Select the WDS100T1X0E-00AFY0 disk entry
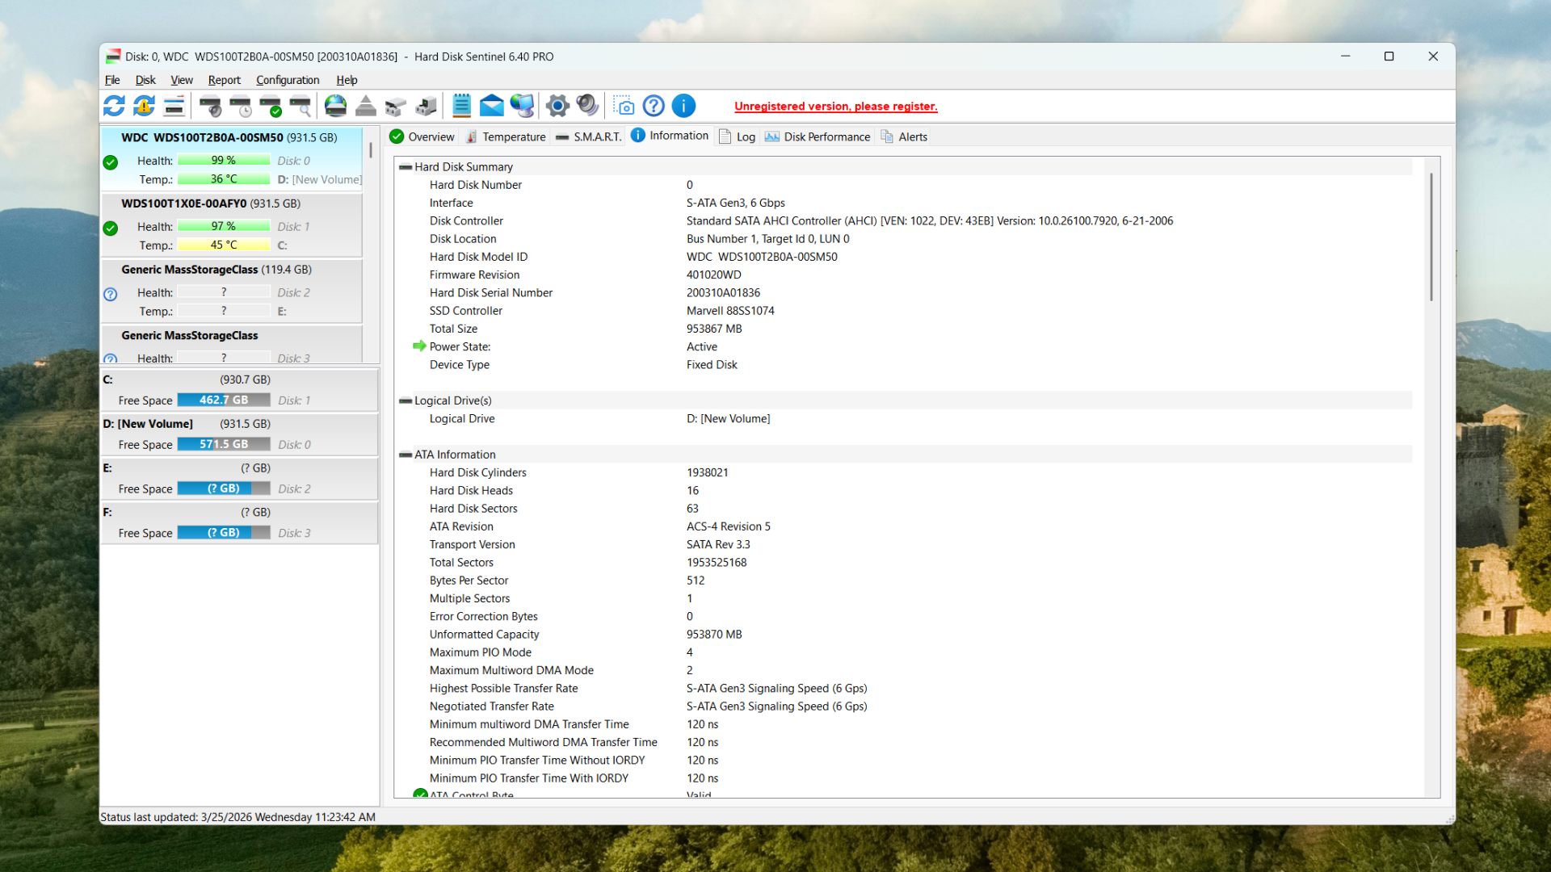 tap(232, 225)
